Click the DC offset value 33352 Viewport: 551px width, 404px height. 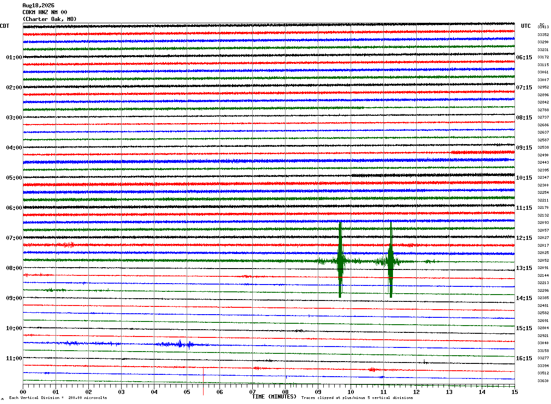pos(543,35)
